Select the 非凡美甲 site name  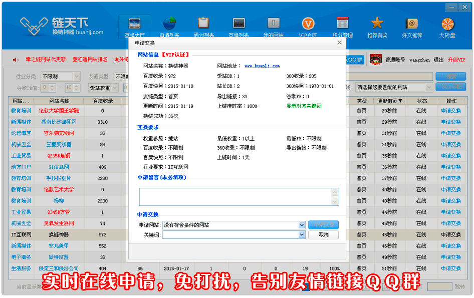(59, 246)
